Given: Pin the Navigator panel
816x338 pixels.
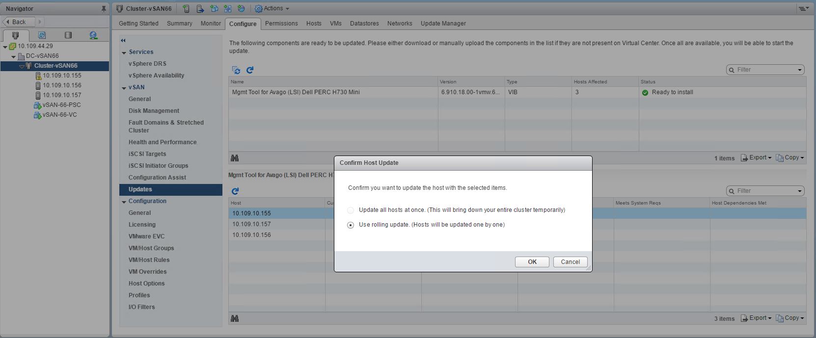Looking at the screenshot, I should (103, 9).
